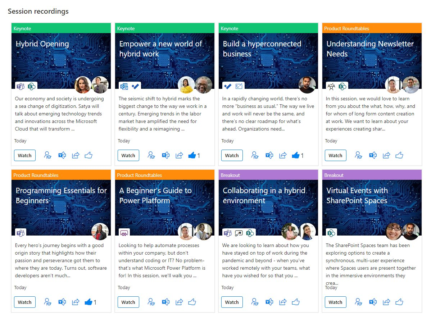The height and width of the screenshot is (324, 436).
Task: Unlike the Empower a new world session
Action: [x=192, y=155]
